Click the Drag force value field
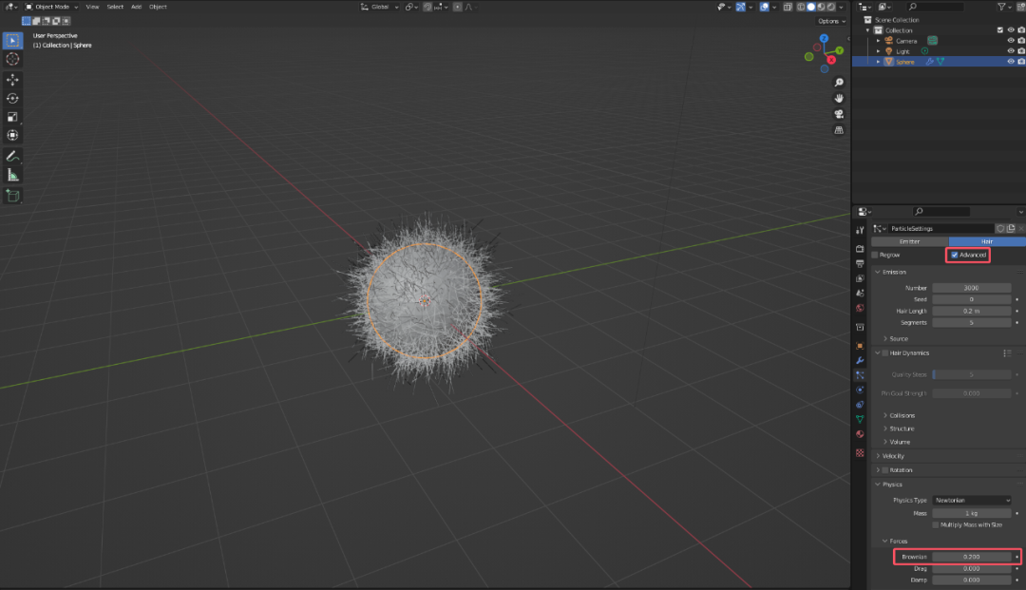The height and width of the screenshot is (590, 1026). coord(972,568)
